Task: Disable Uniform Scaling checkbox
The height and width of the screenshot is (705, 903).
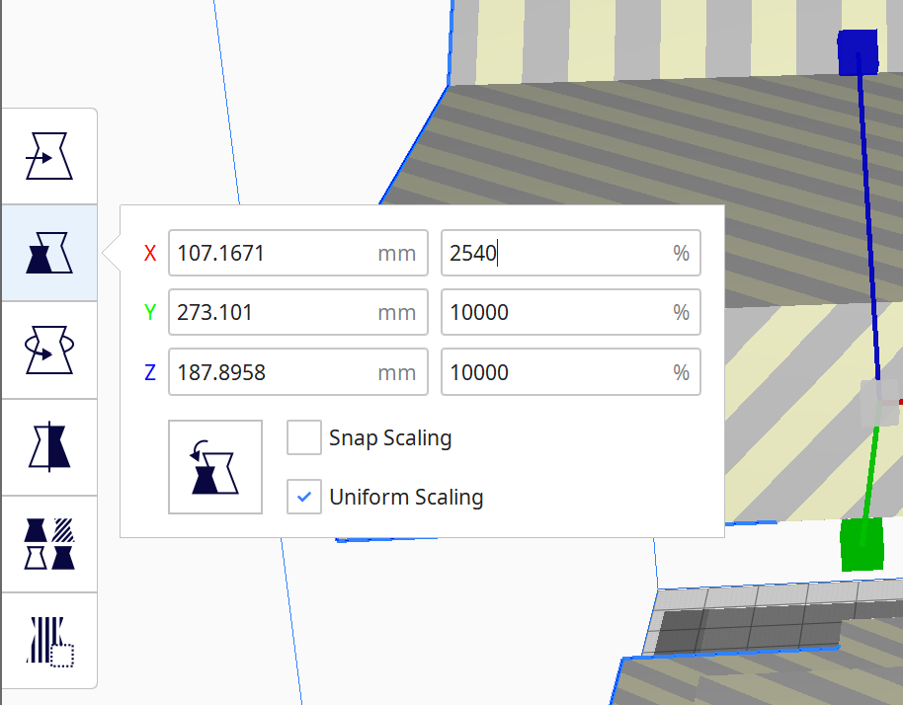Action: click(304, 497)
